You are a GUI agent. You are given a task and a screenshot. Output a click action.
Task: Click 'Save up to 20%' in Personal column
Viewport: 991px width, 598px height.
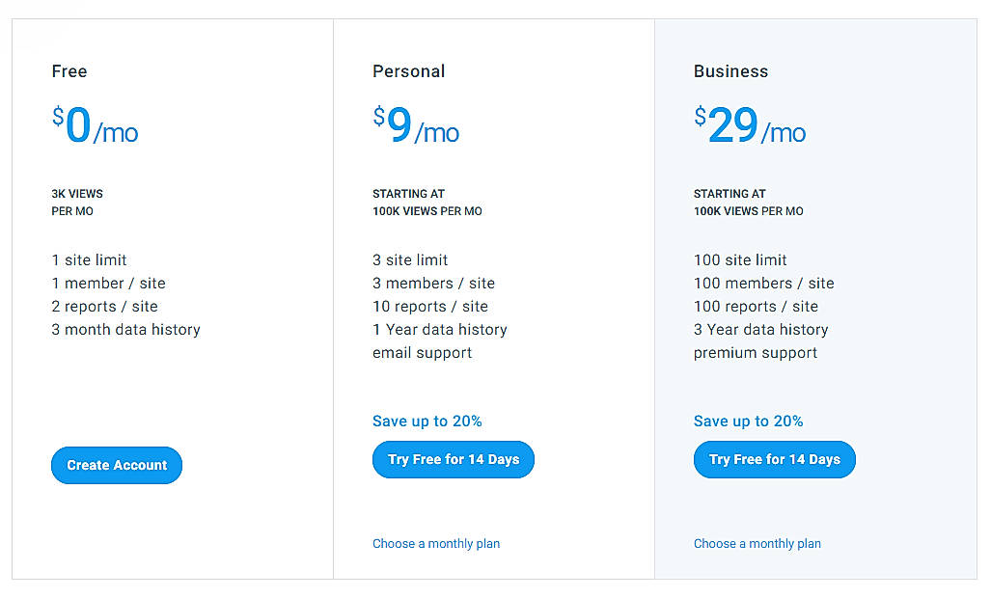(x=427, y=421)
